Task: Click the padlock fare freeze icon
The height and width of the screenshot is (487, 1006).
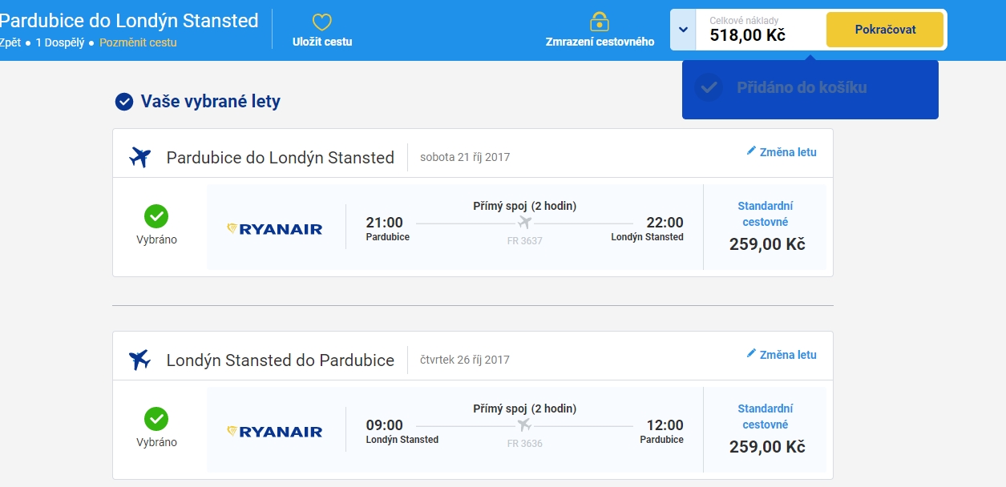Action: coord(600,22)
